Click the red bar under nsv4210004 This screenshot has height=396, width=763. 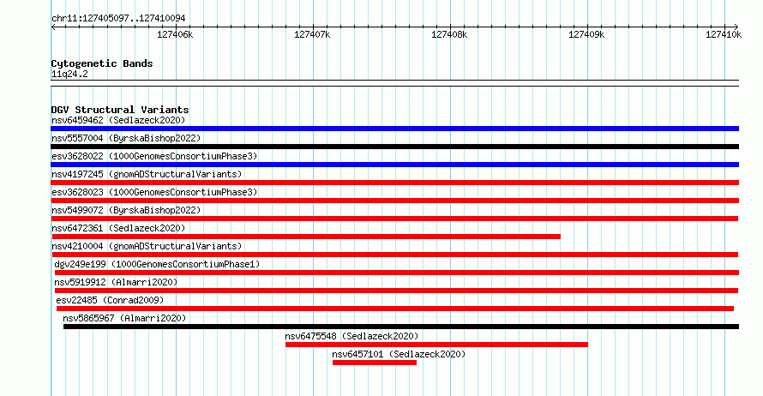395,255
